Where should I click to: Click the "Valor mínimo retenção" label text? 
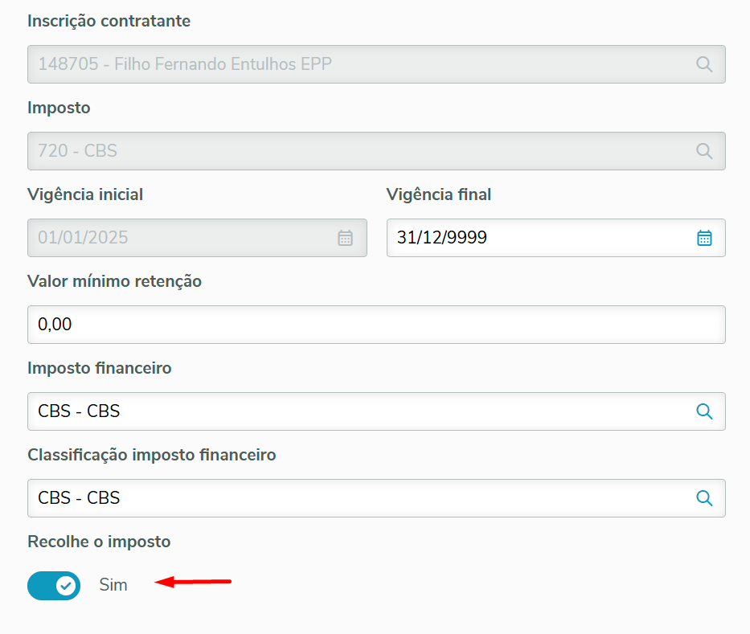[114, 281]
